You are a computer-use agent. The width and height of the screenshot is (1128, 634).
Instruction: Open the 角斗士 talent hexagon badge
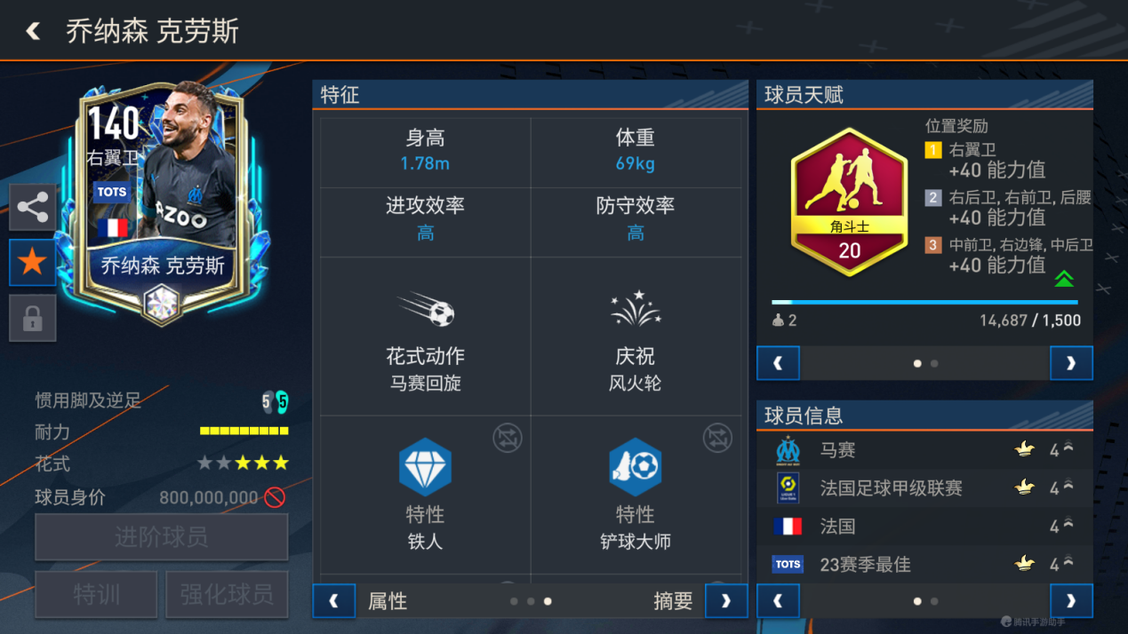coord(849,202)
